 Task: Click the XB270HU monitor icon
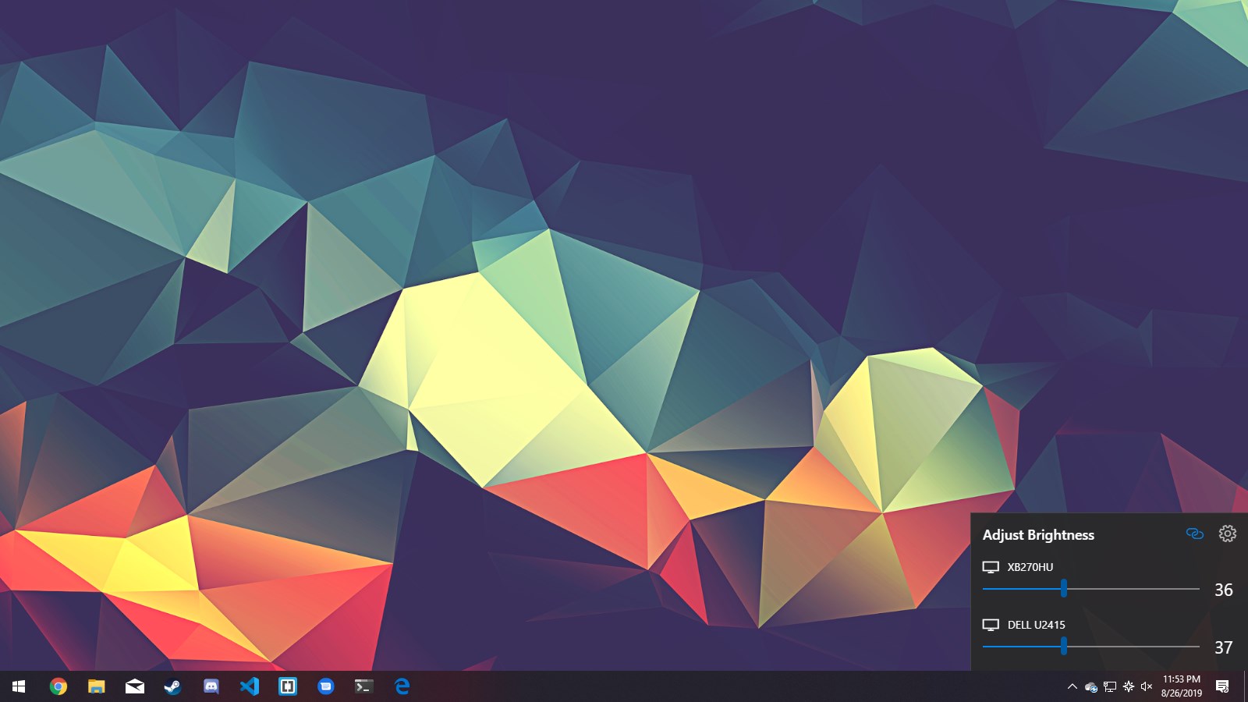(x=991, y=568)
